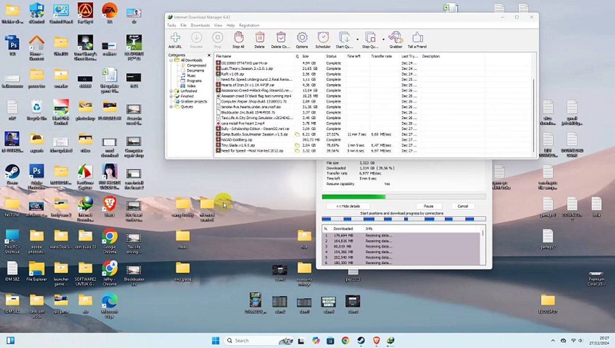Screen dimensions: 615x348
Task: Click the tiny glade desktop folder
Action: pos(183,271)
